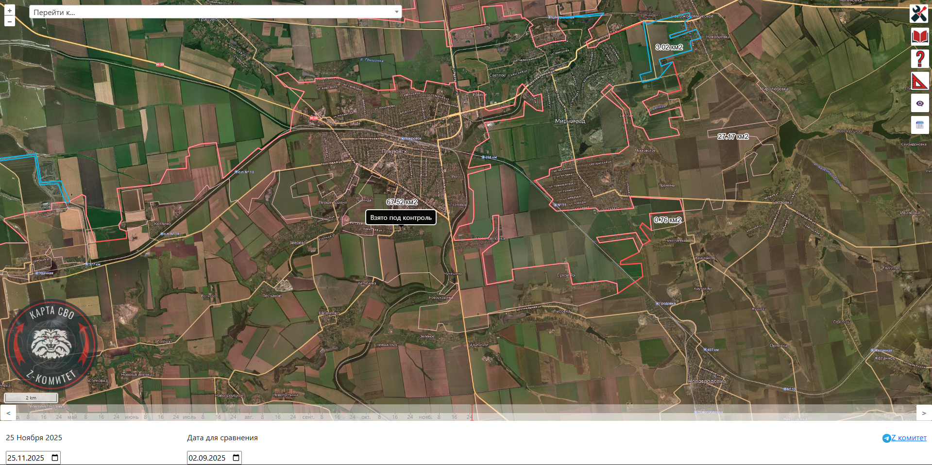Image resolution: width=932 pixels, height=465 pixels.
Task: Zoom out the map with the minus button
Action: pos(10,21)
